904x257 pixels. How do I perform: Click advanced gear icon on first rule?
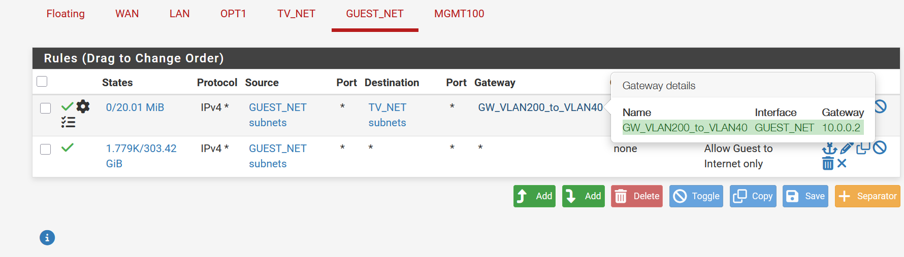tap(83, 106)
